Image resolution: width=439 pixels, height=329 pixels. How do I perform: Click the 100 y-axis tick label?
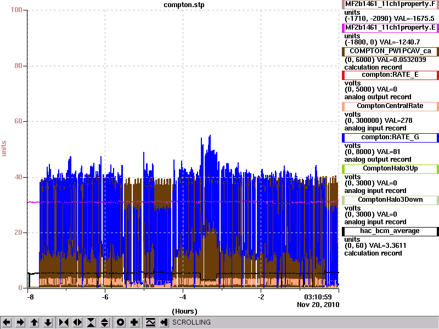coord(16,10)
